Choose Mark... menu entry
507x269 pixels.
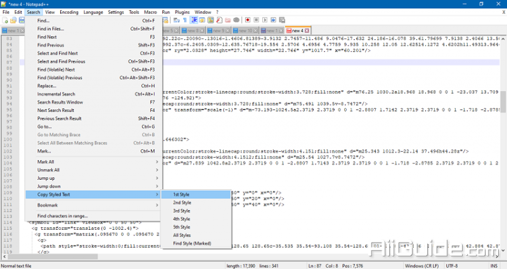93,151
